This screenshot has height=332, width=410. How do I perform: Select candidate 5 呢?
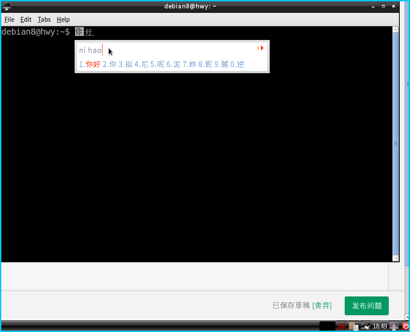[158, 64]
